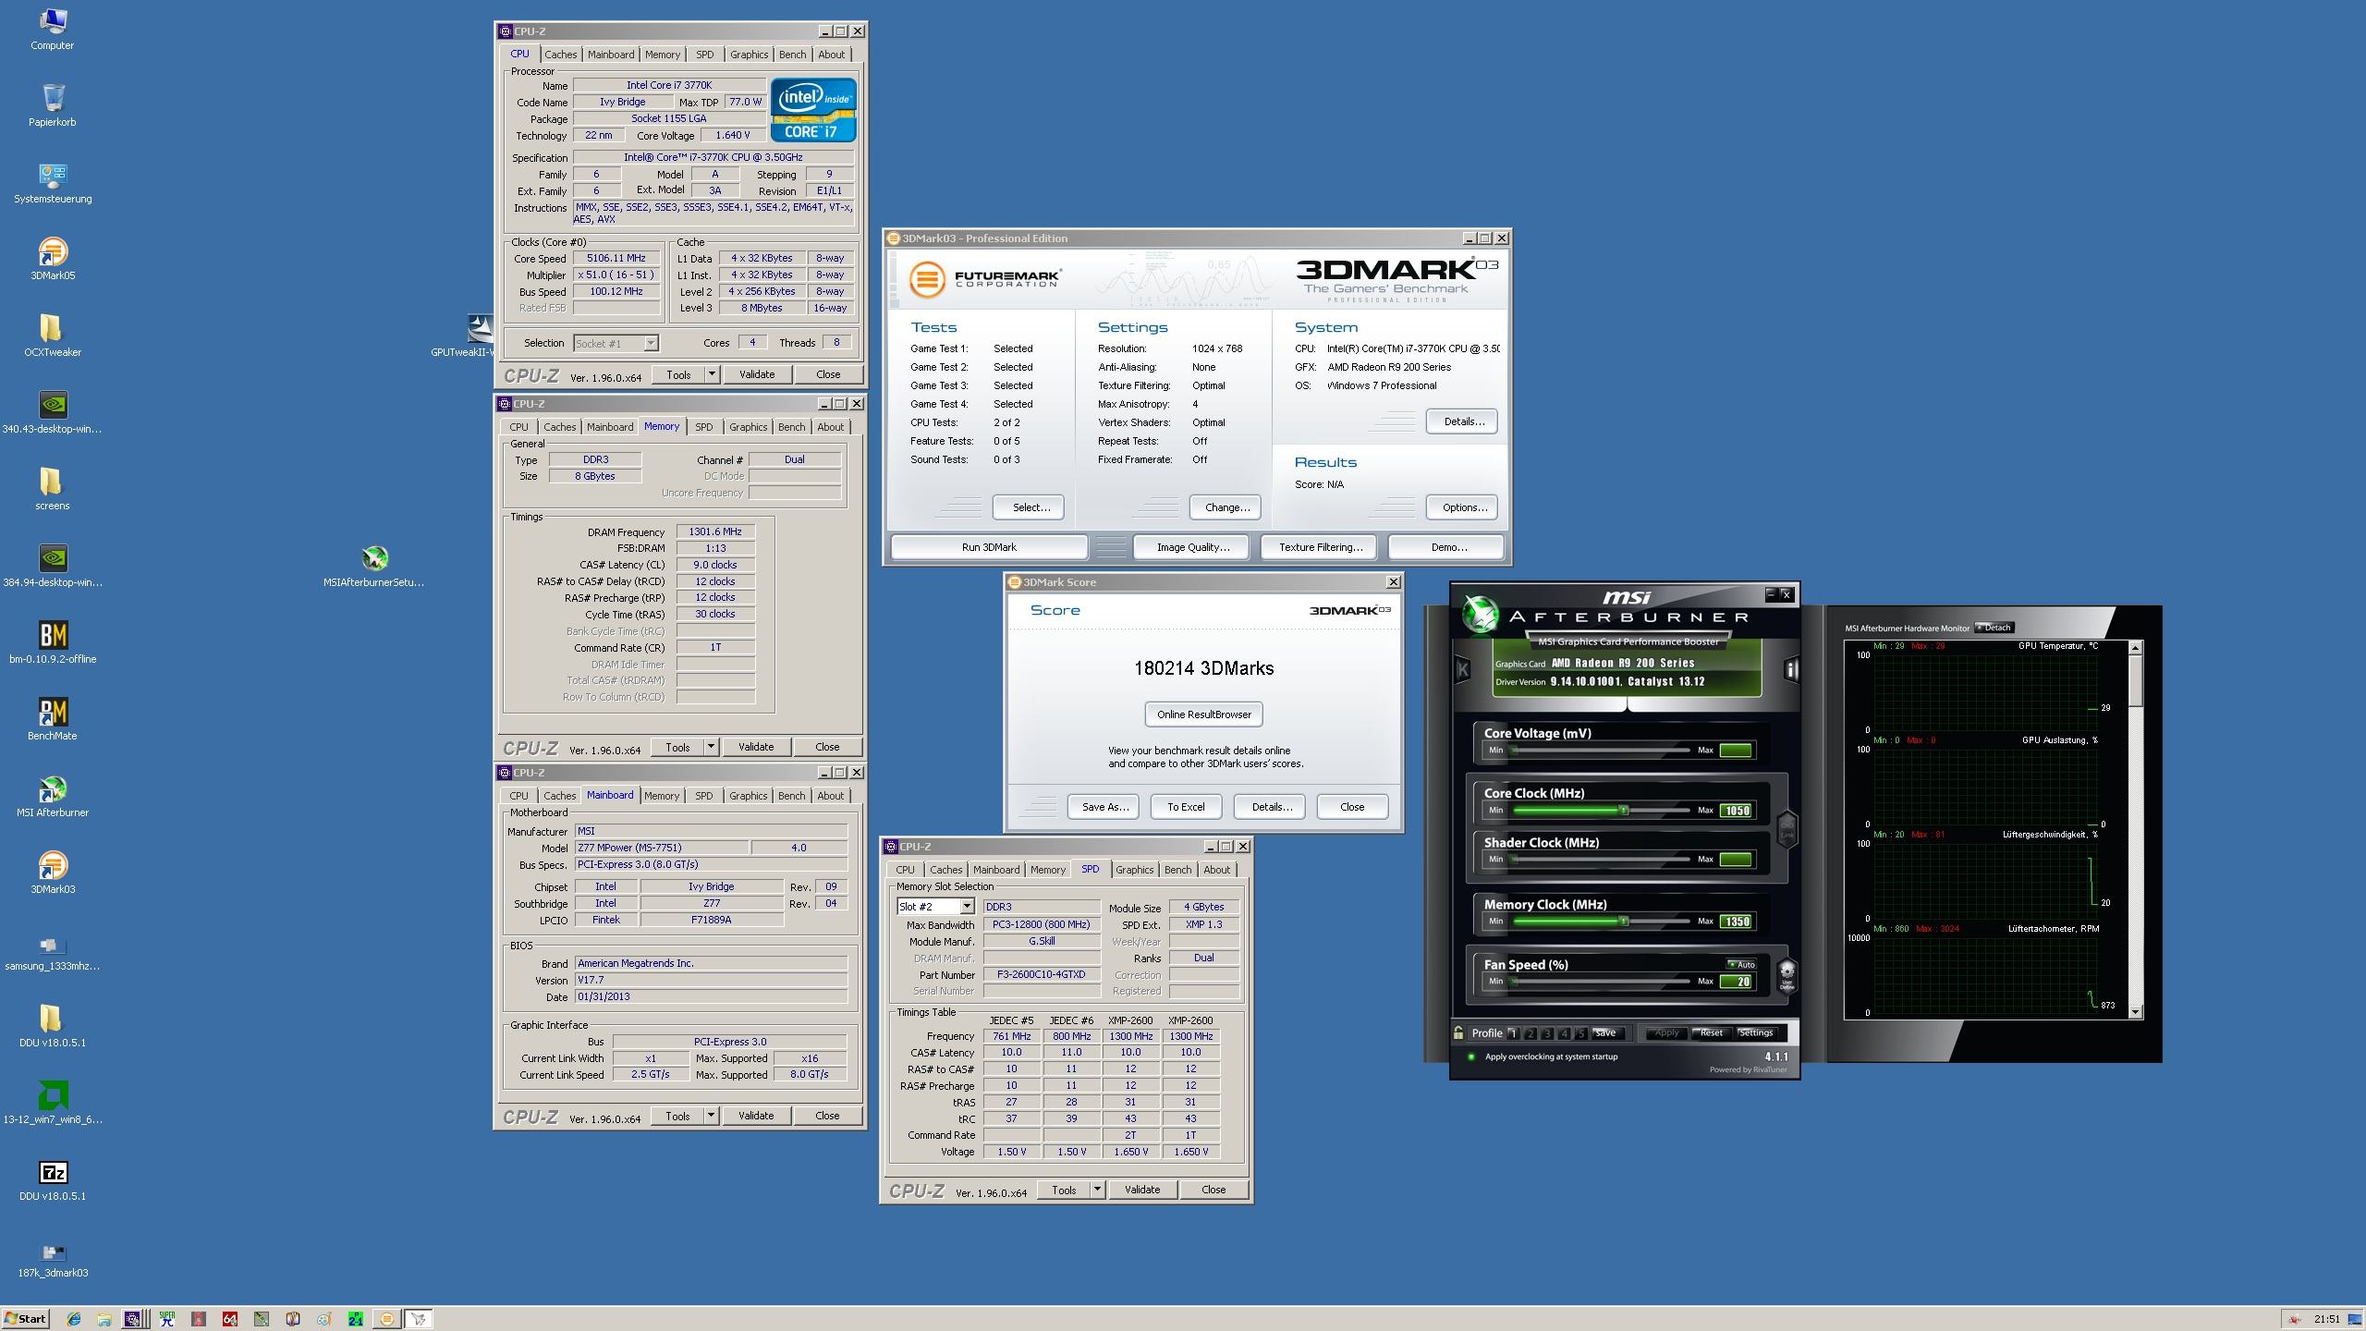Switch to SPD tab in top CPU-Z window
Image resolution: width=2366 pixels, height=1331 pixels.
point(704,55)
